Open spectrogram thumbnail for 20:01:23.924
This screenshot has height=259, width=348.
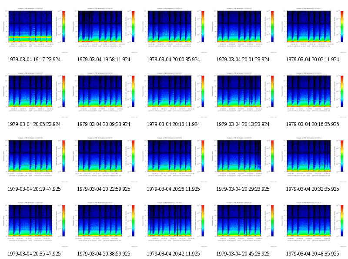click(244, 30)
